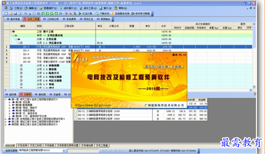Tick the checkbox for XD2-22 少油断路器 220kV
The image size is (265, 154).
click(x=75, y=115)
